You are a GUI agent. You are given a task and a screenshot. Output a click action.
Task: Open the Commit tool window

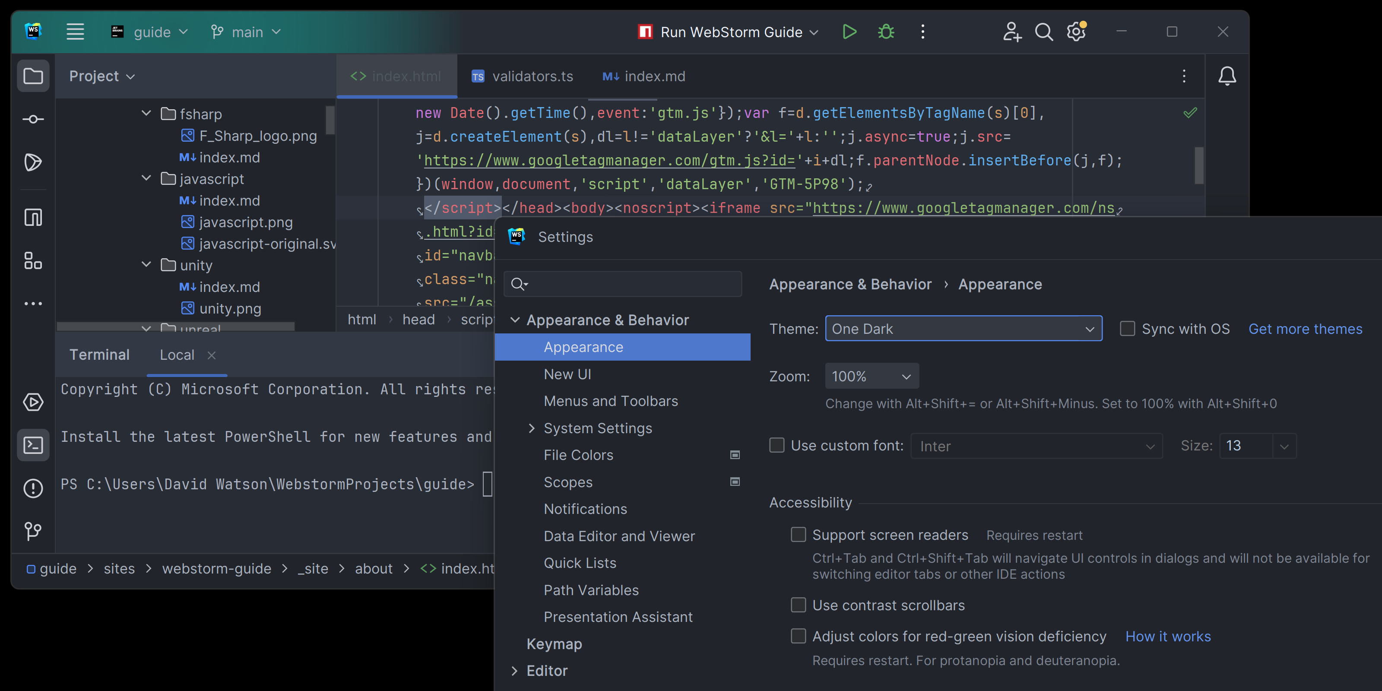tap(33, 119)
